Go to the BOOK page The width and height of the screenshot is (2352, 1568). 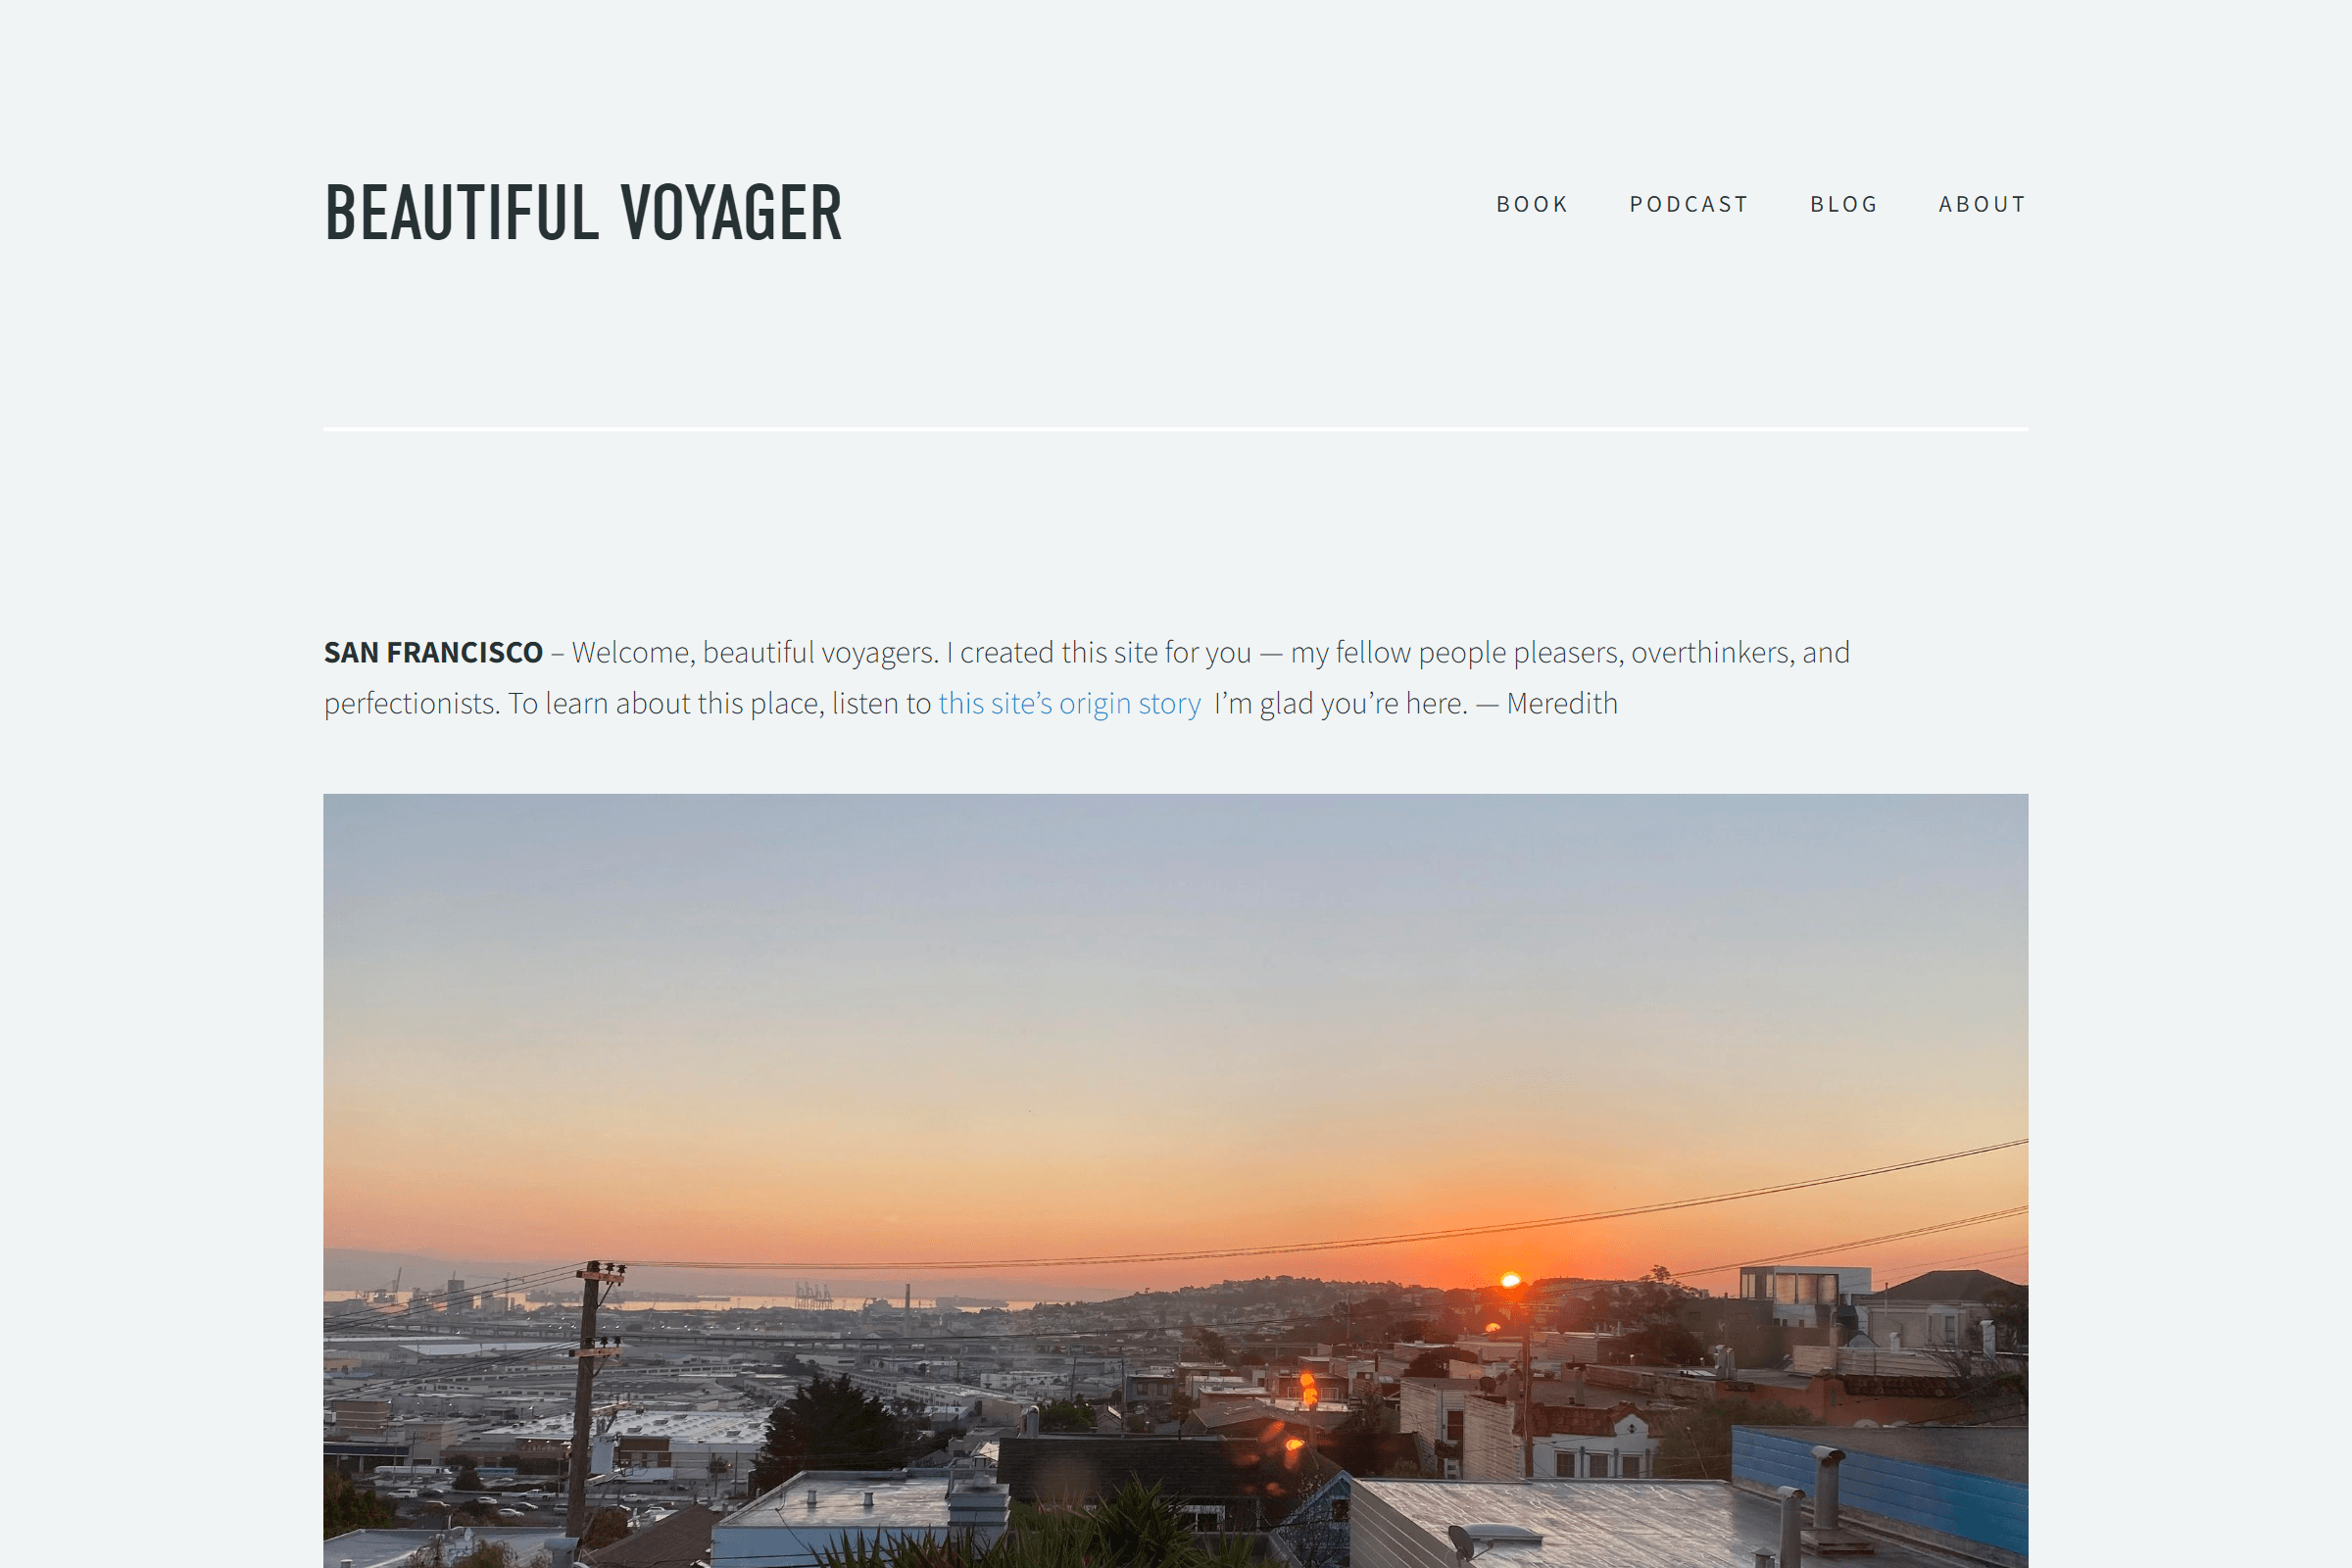1532,204
